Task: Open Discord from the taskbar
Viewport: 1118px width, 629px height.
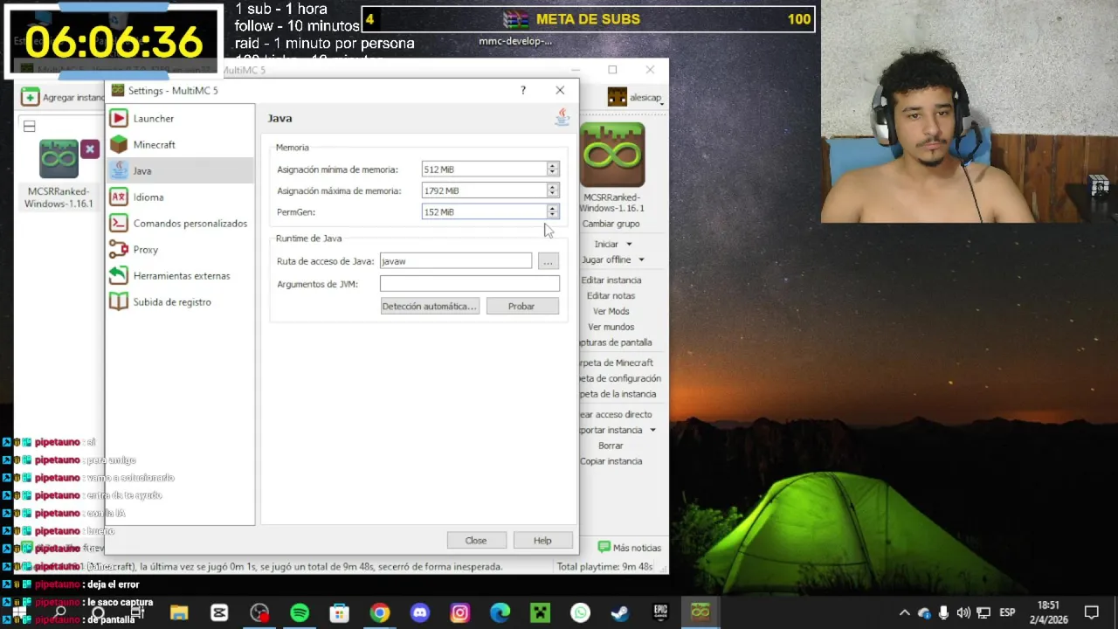Action: 420,613
